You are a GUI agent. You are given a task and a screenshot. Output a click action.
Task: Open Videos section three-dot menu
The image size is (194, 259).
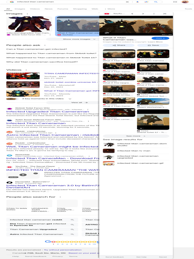coord(26,70)
